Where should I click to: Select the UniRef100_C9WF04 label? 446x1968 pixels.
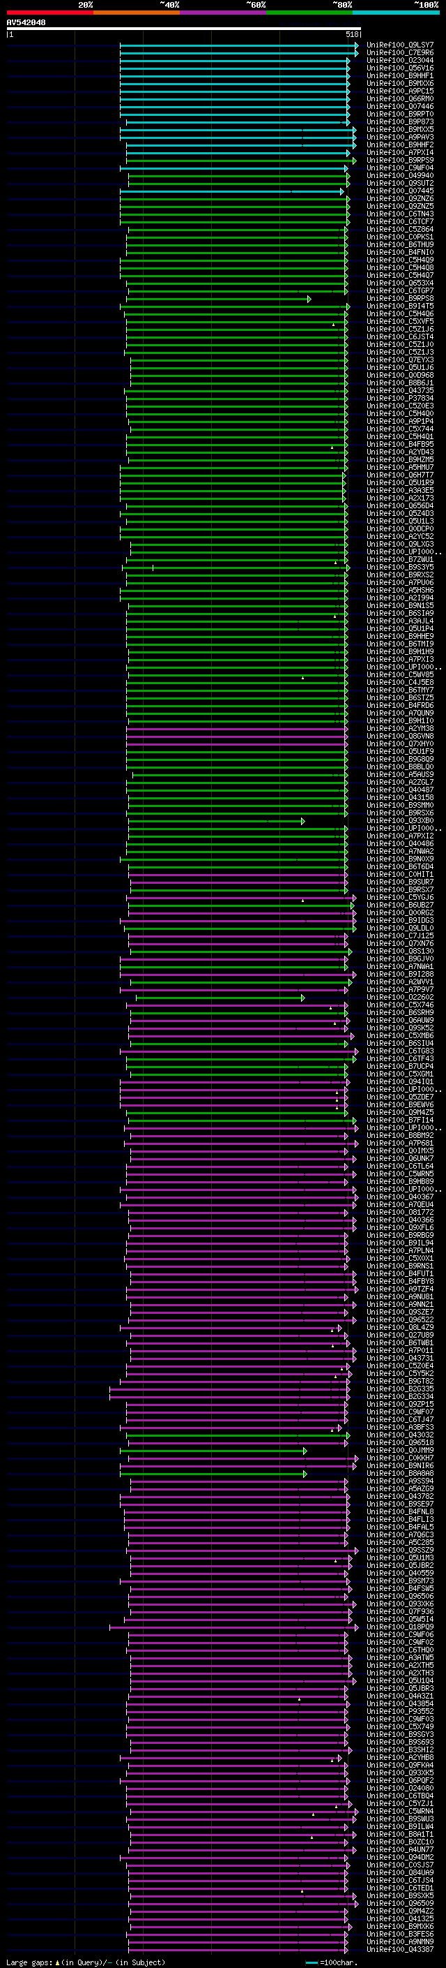click(400, 168)
